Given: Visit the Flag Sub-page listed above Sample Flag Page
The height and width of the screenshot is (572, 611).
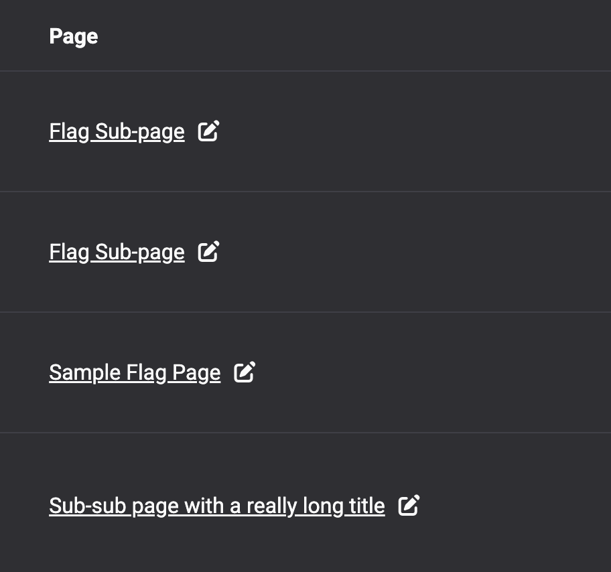Looking at the screenshot, I should coord(117,253).
